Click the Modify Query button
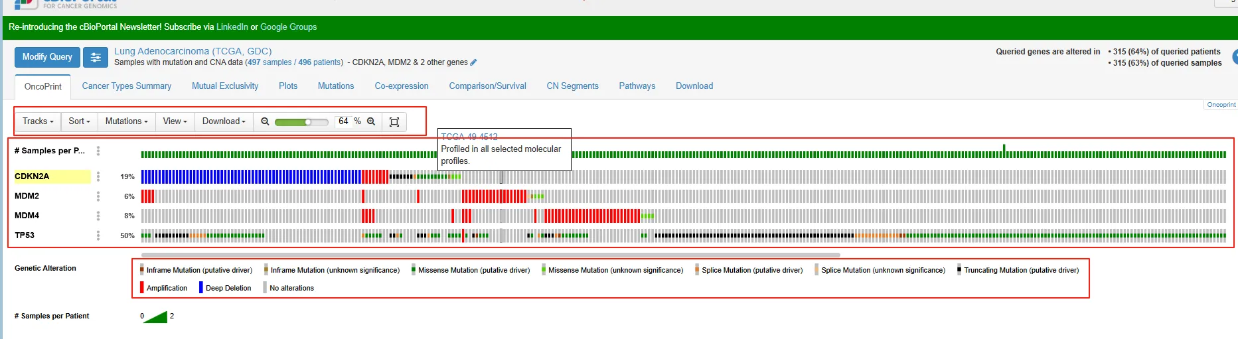The width and height of the screenshot is (1238, 339). (x=47, y=57)
